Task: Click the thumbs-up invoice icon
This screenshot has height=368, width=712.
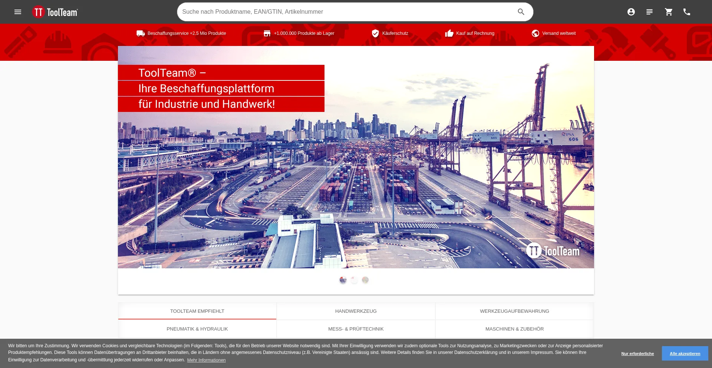Action: (449, 33)
